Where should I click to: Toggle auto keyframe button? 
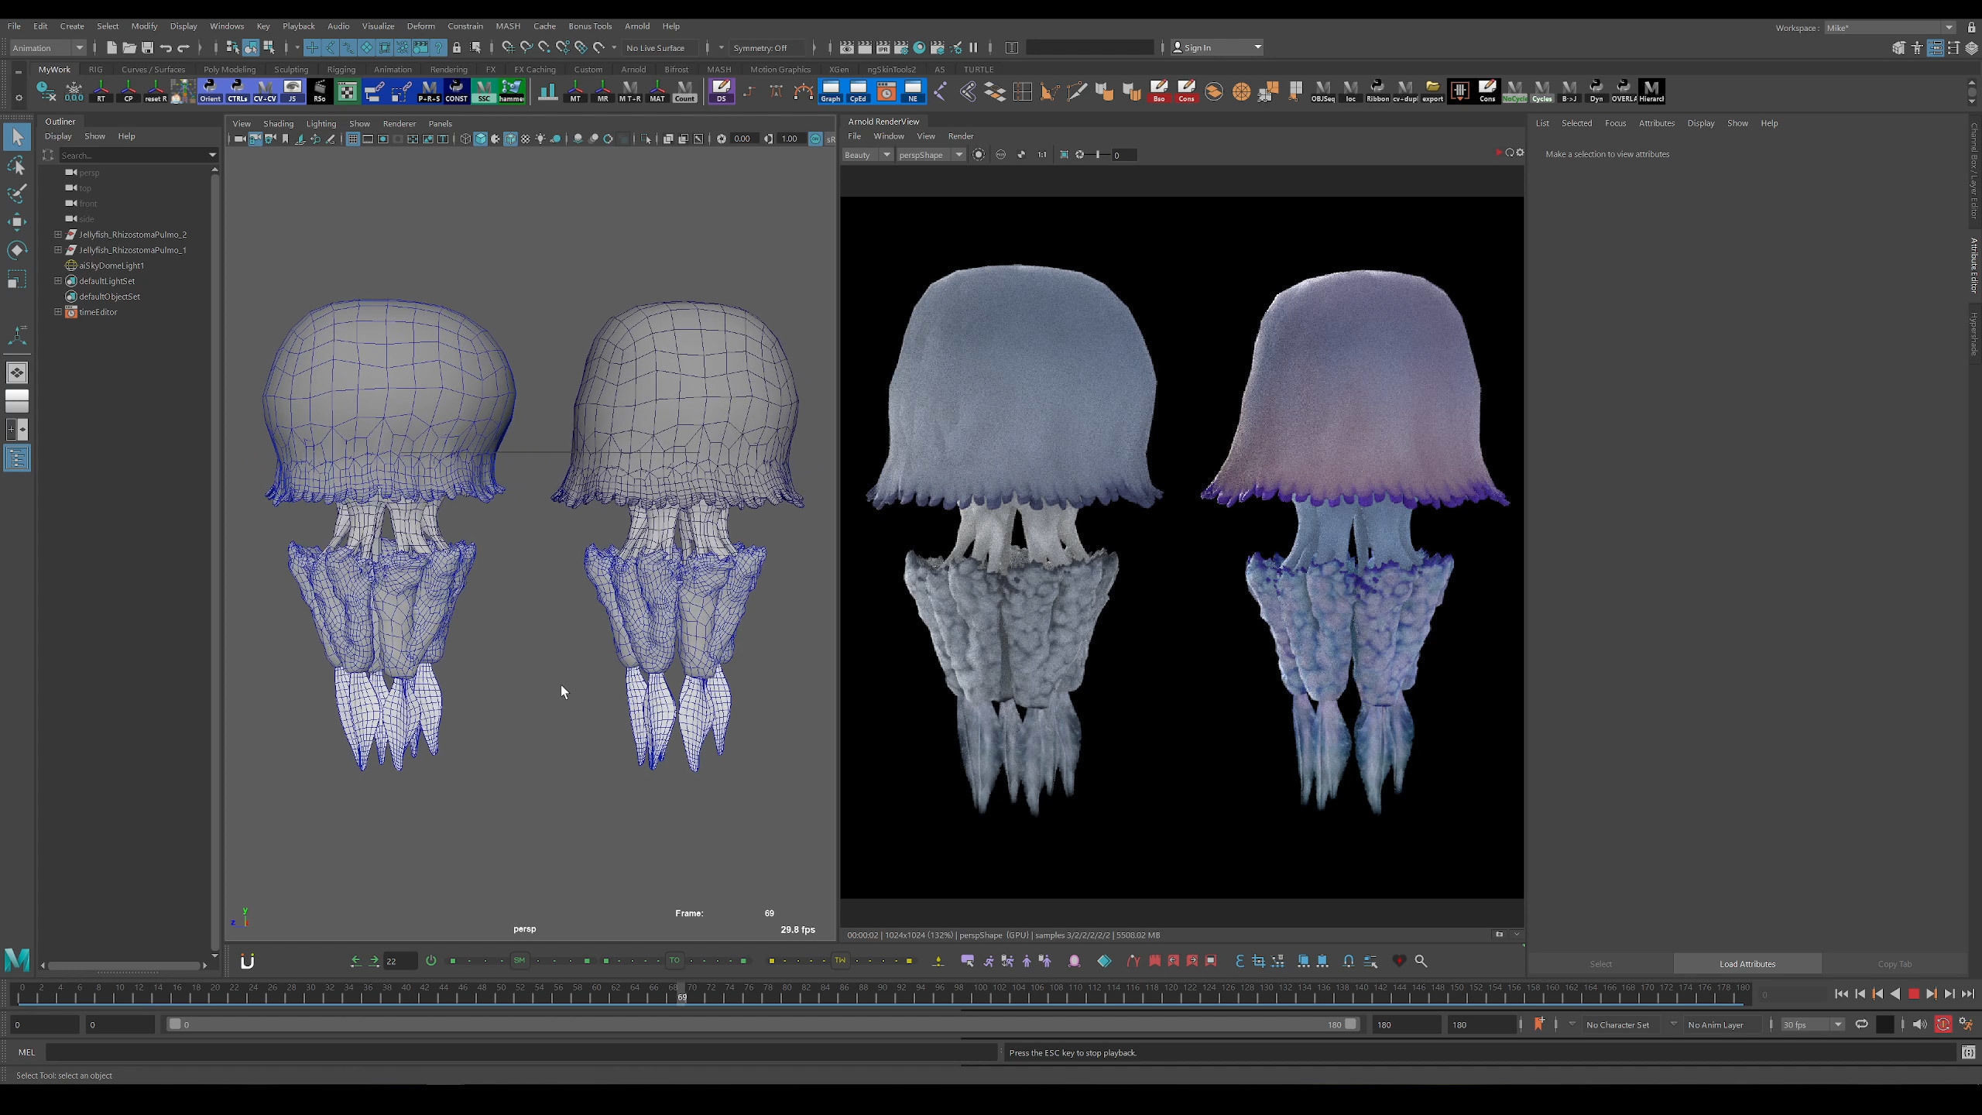click(x=1943, y=1024)
